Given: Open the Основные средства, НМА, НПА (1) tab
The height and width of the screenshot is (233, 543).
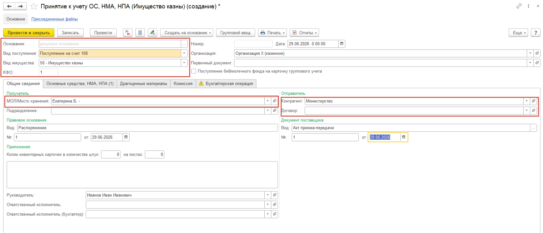Looking at the screenshot, I should 80,84.
